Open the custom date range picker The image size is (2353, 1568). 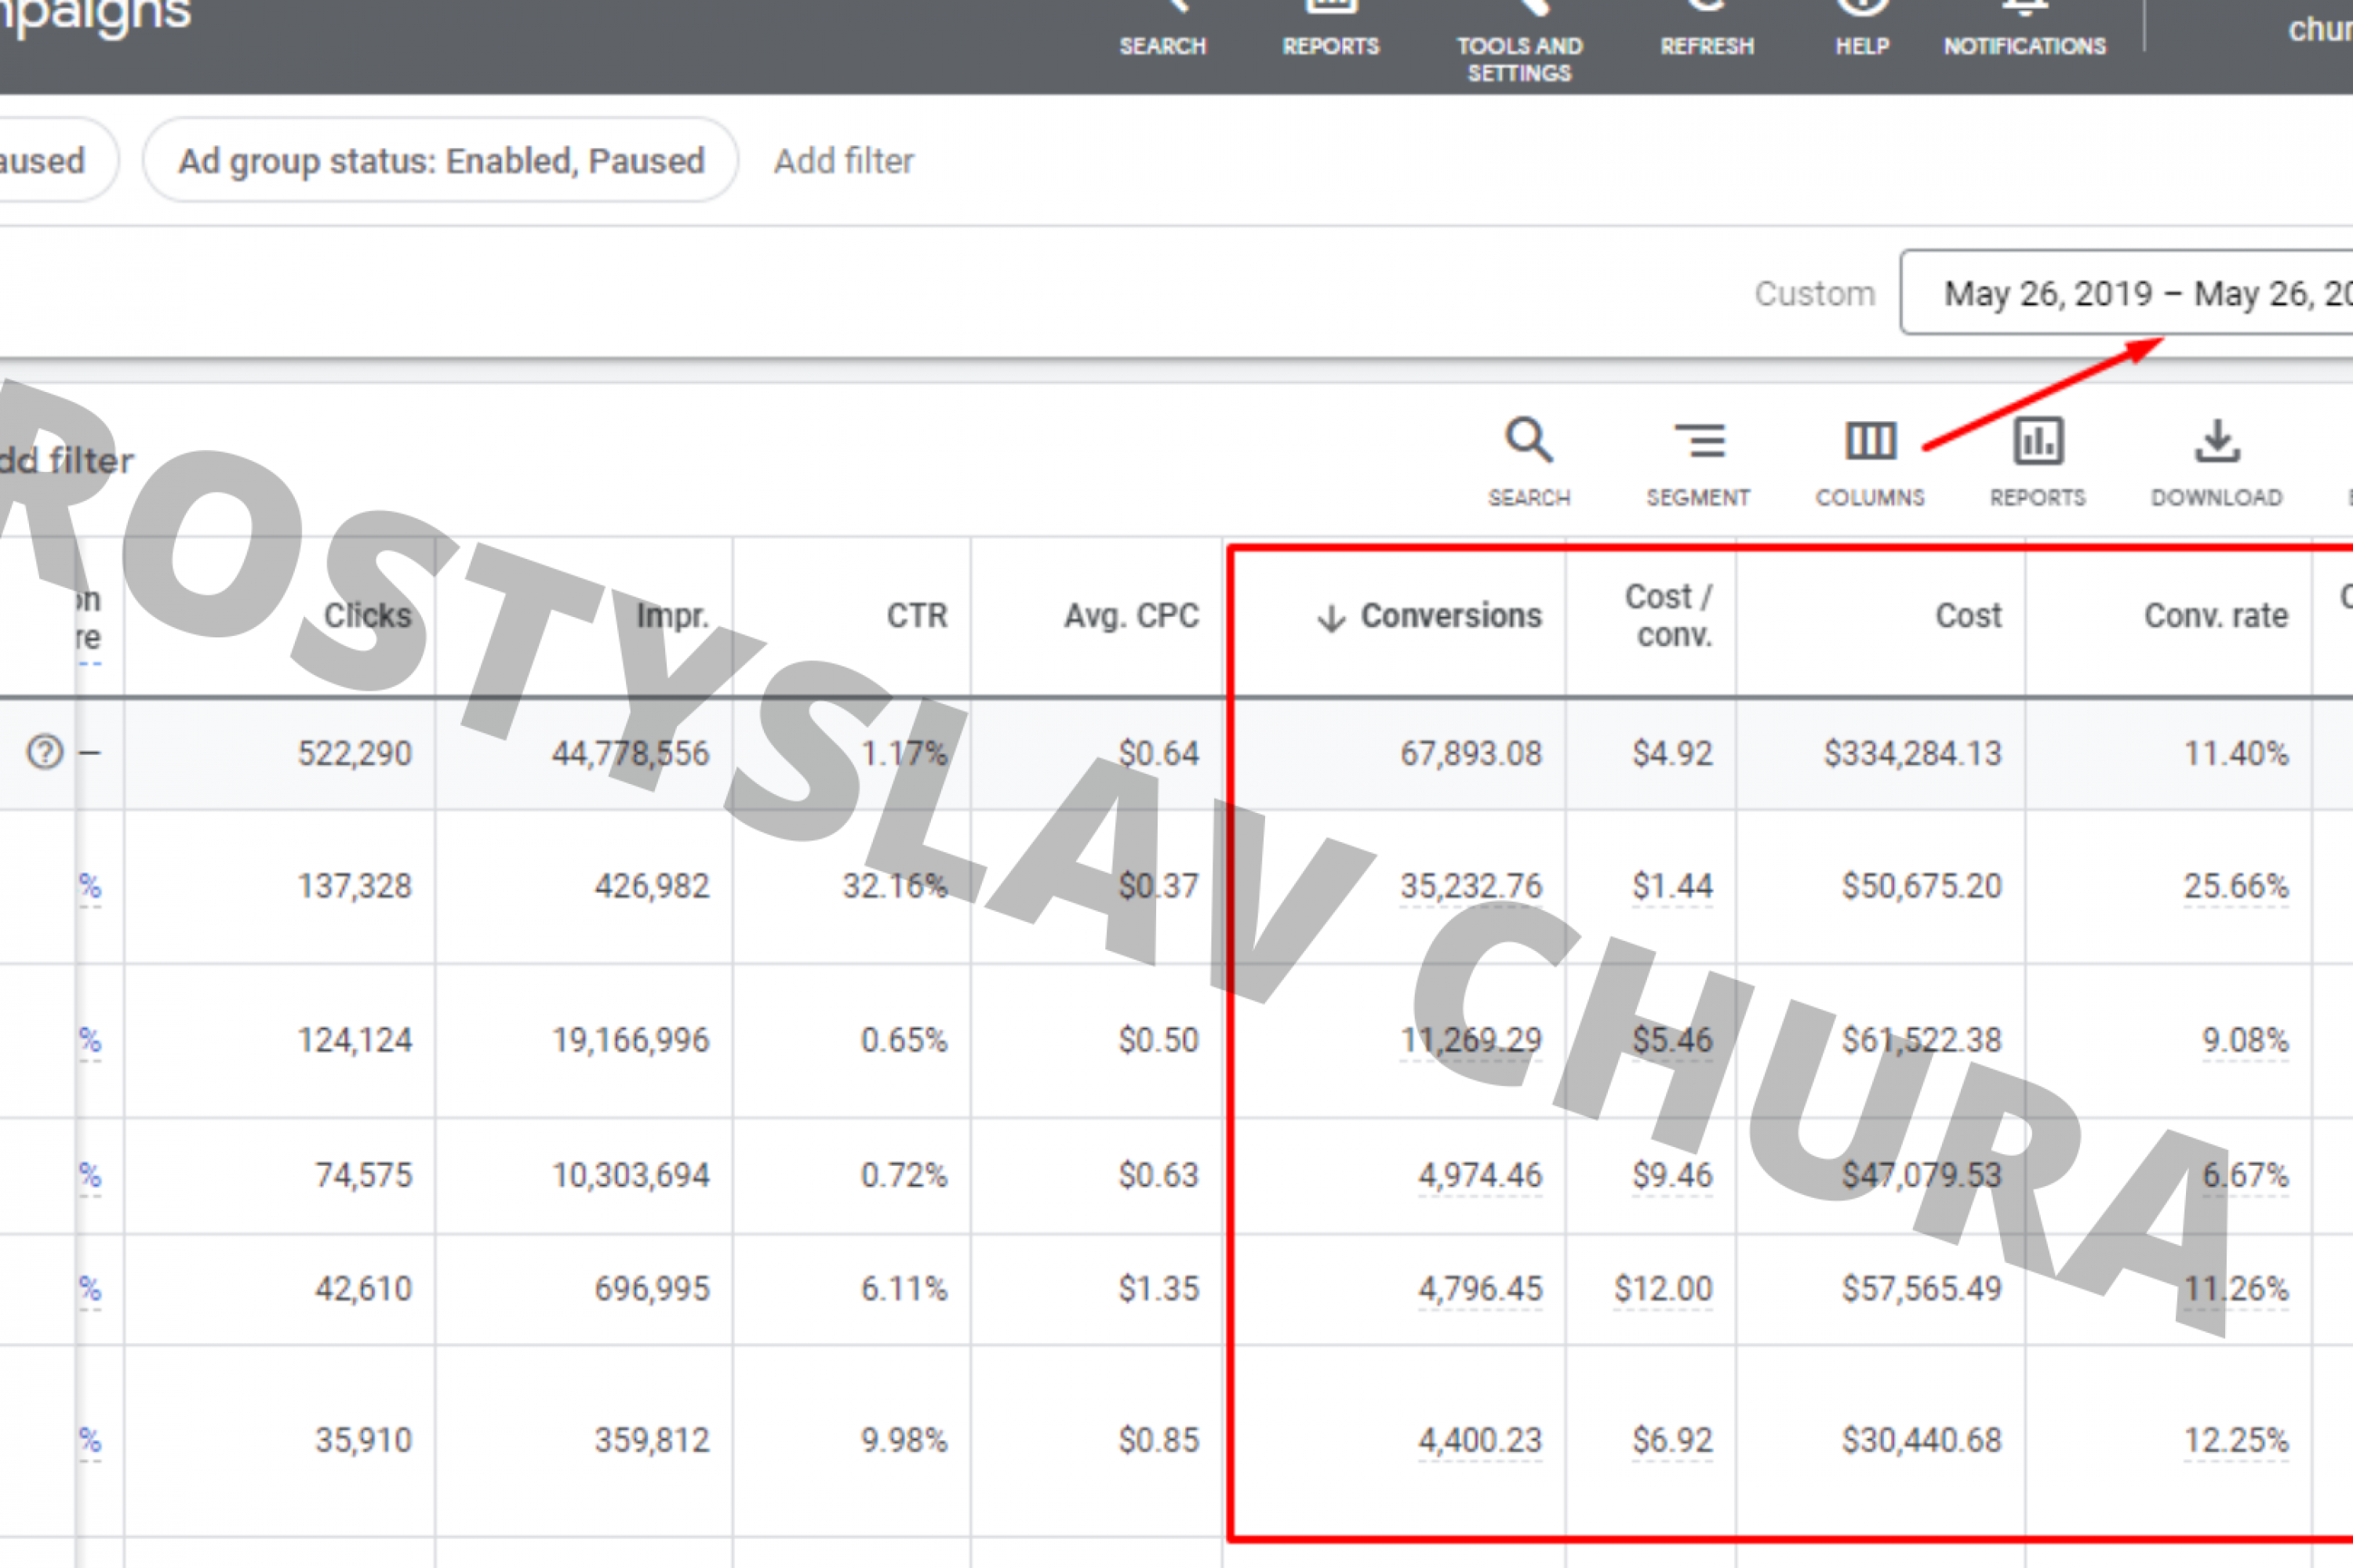pos(2127,293)
